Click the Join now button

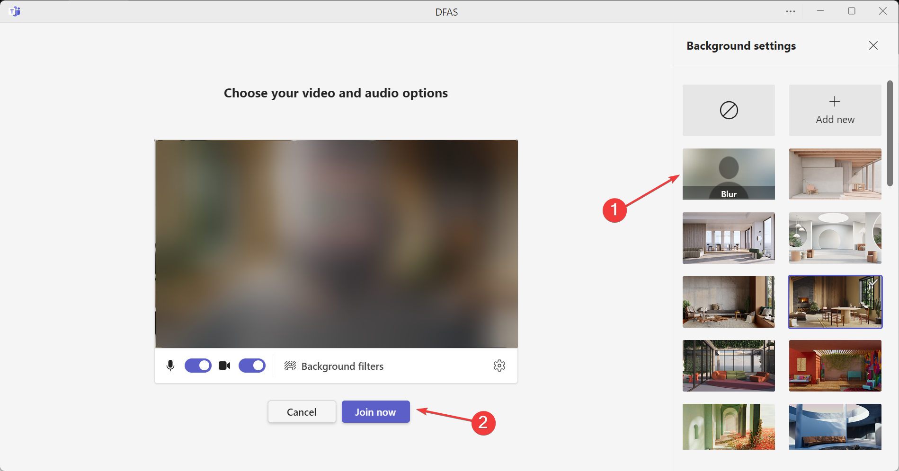376,412
